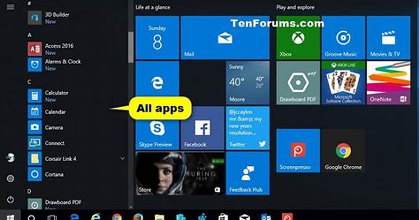Open File Explorer from the taskbar
Viewport: 419px width, 220px height.
point(159,217)
